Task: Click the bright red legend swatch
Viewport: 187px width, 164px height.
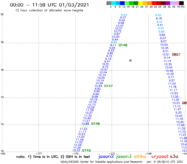Action: click(154, 3)
